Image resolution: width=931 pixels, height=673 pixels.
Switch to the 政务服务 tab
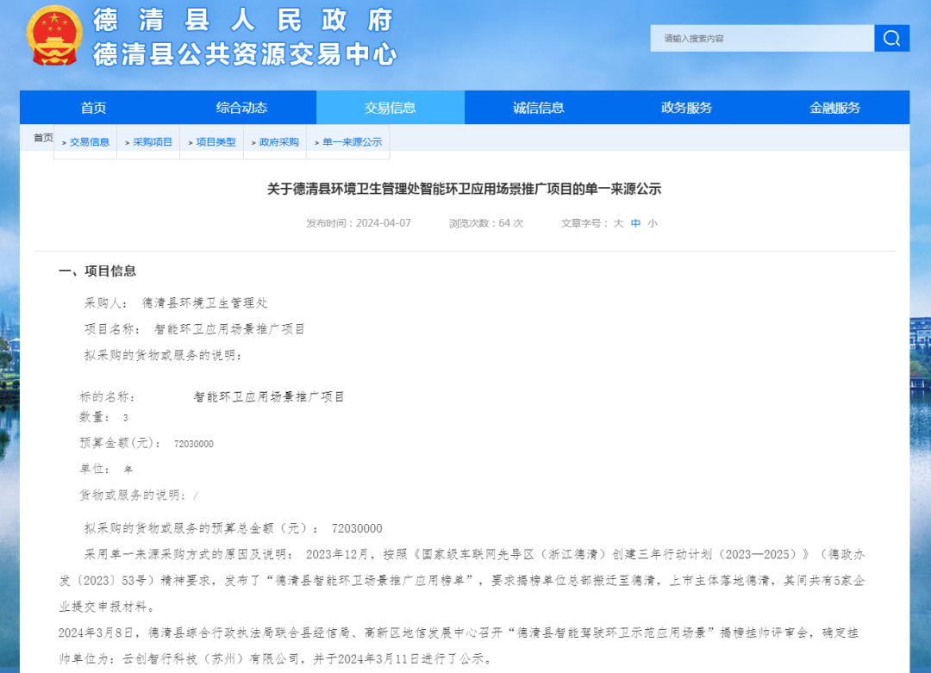pyautogui.click(x=686, y=108)
